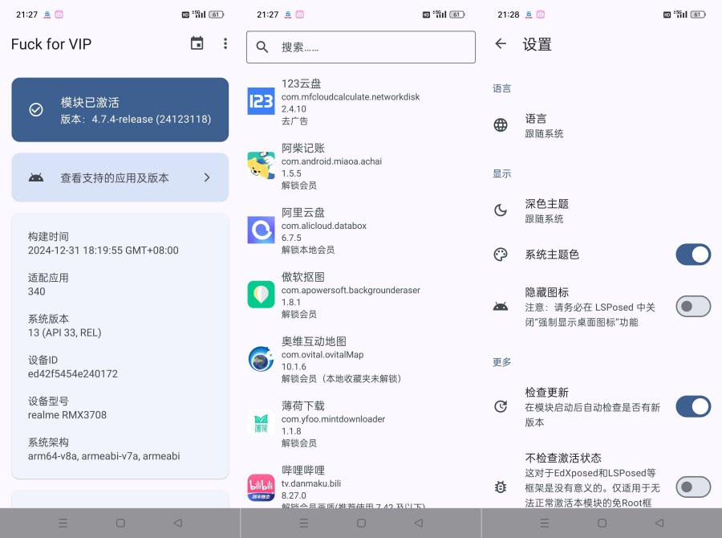Tap build time 2024-12-31 18:19:55 GMT+08:00

click(103, 251)
